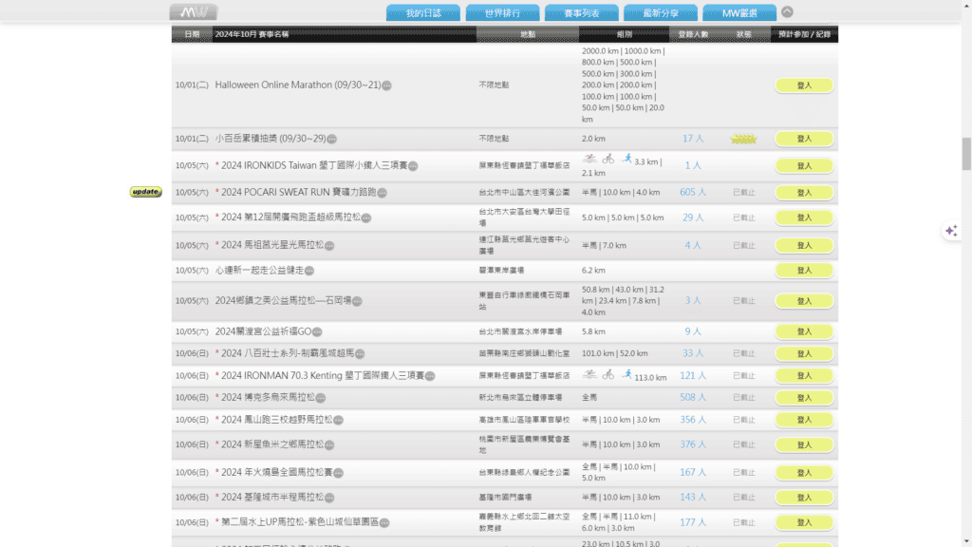Open the 2024 博克多烏來馬拉松 event link
The width and height of the screenshot is (972, 547).
pos(268,397)
